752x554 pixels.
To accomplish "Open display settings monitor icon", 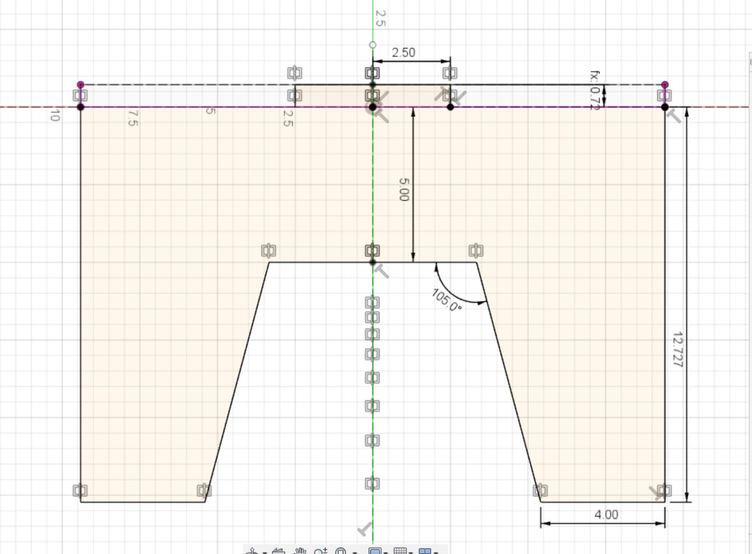I will (x=375, y=551).
